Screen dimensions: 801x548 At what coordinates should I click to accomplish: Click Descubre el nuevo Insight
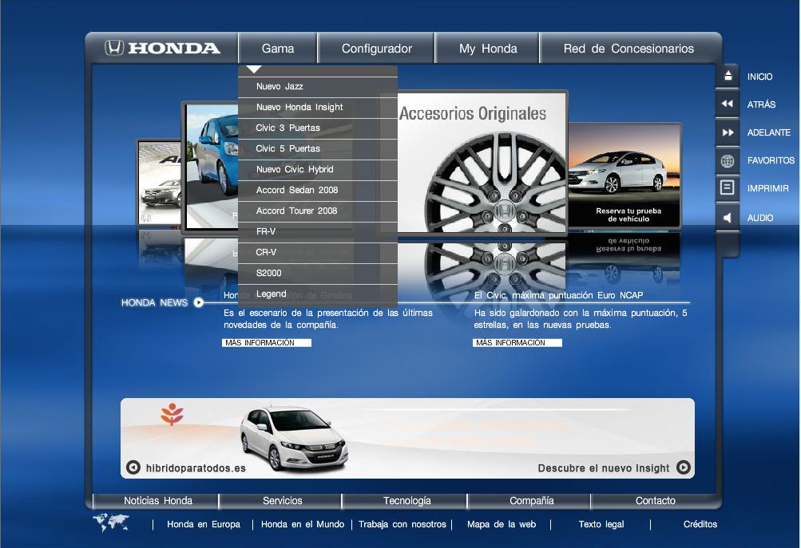tap(603, 468)
